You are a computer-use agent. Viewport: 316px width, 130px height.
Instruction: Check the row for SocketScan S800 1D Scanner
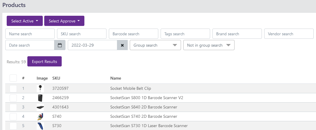(x=13, y=98)
